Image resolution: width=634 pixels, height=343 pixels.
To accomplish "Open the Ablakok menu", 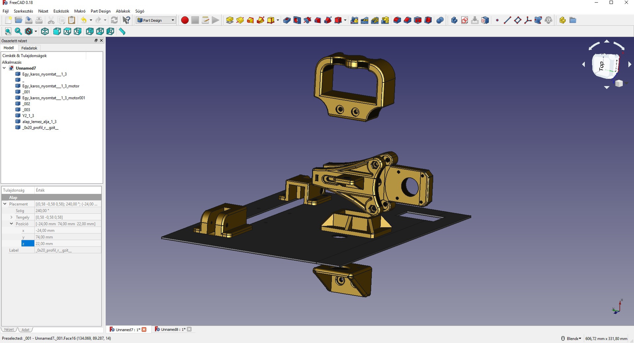I will (123, 11).
